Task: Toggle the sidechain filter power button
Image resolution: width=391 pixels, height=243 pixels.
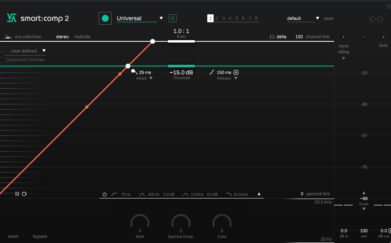Action: tap(104, 194)
